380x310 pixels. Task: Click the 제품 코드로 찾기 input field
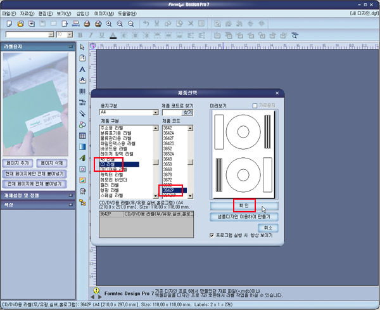click(172, 113)
